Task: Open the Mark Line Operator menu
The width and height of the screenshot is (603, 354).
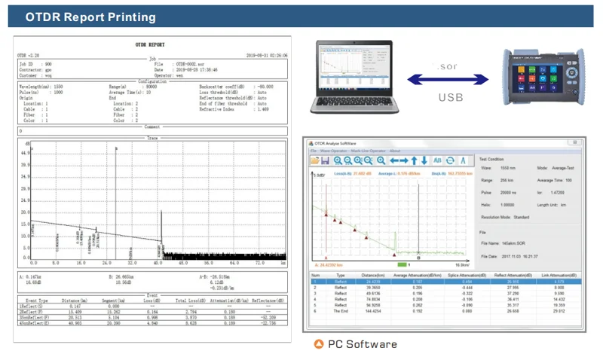Action: tap(369, 151)
